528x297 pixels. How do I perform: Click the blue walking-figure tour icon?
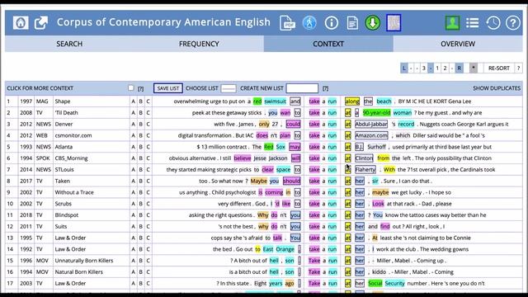coord(309,23)
